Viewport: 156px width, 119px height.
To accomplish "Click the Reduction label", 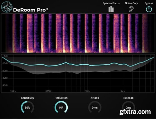I will [x=61, y=98].
